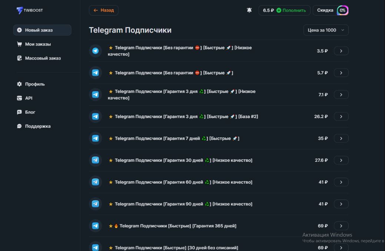Open the Цена за 1000 dropdown
Image resolution: width=385 pixels, height=251 pixels.
[326, 30]
